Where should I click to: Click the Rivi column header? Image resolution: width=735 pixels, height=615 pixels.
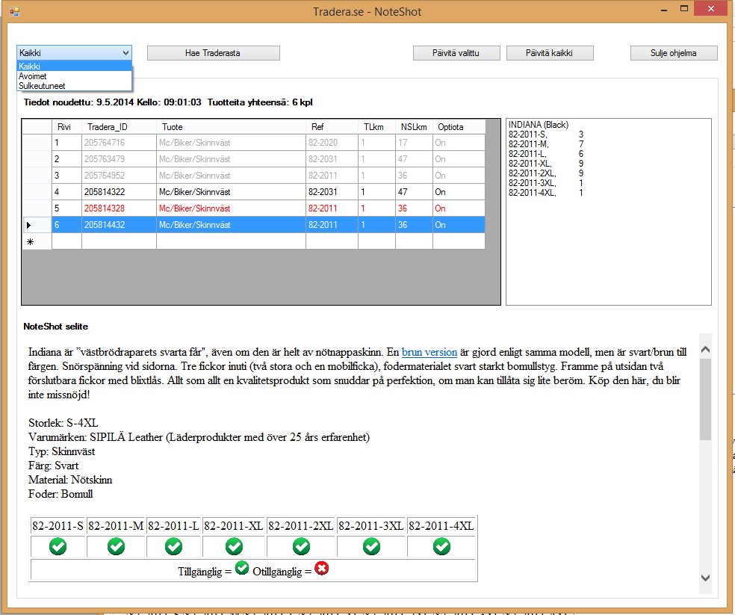[66, 126]
